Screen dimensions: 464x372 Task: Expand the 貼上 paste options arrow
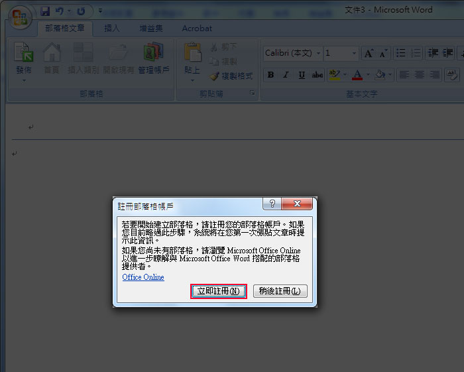pyautogui.click(x=192, y=80)
